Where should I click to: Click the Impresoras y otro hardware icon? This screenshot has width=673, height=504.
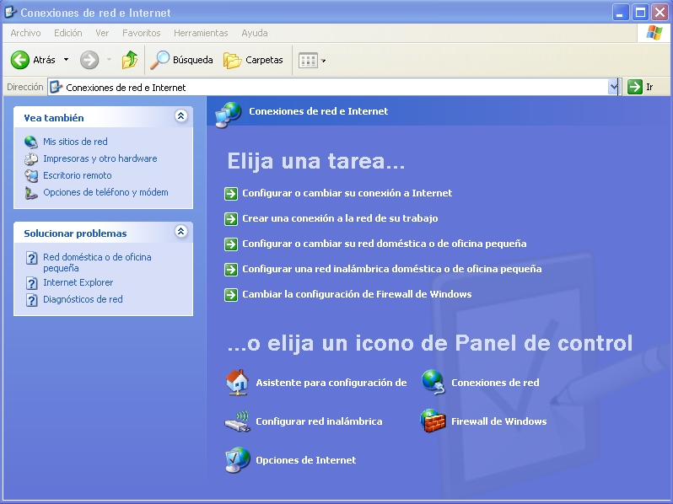(x=31, y=158)
